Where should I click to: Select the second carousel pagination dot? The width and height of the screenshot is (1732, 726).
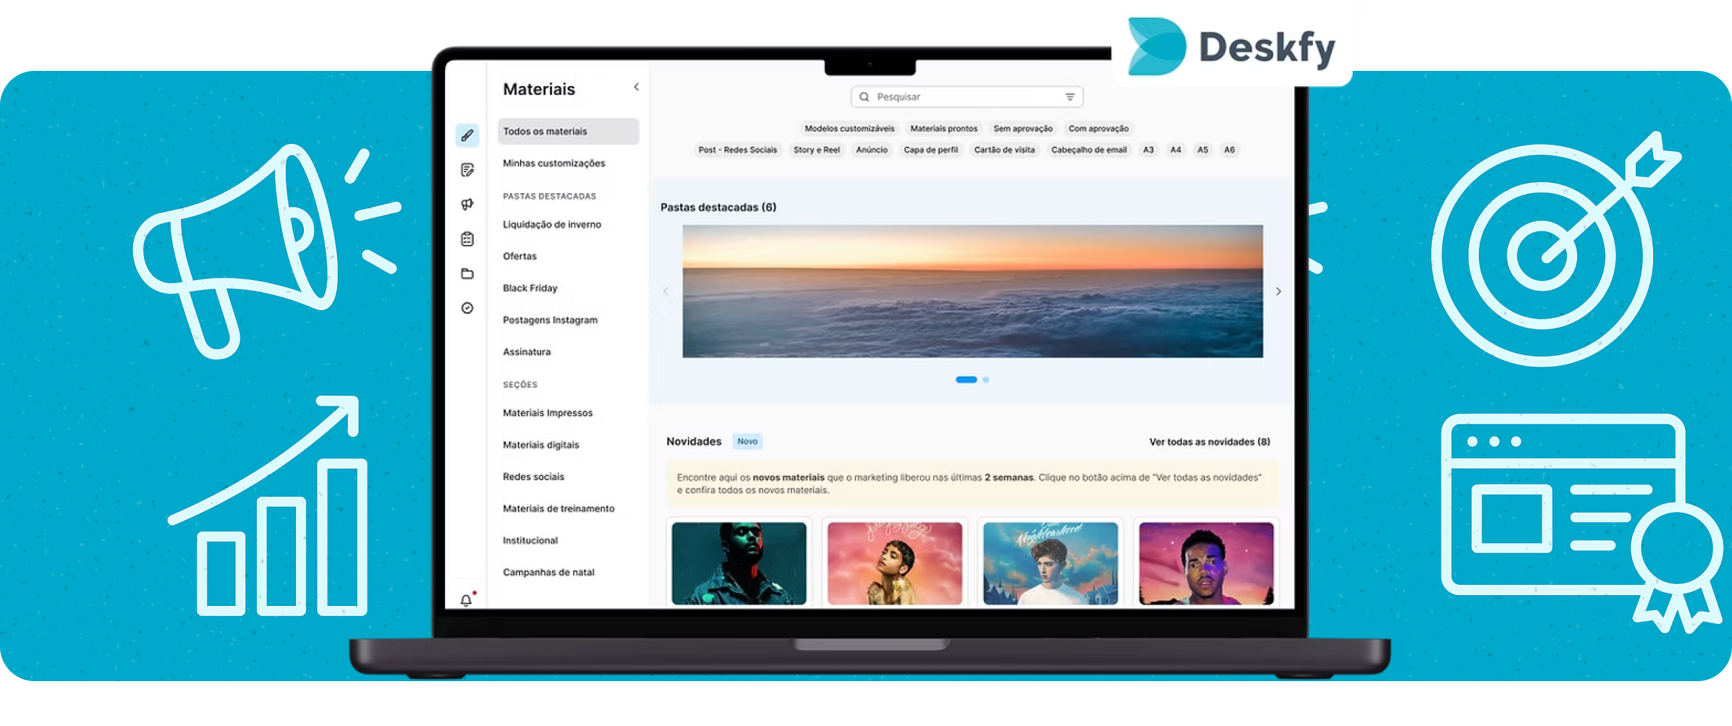pyautogui.click(x=985, y=380)
